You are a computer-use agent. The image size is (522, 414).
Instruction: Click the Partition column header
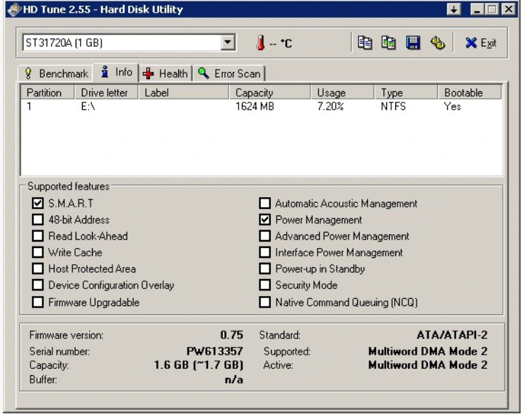(x=47, y=93)
